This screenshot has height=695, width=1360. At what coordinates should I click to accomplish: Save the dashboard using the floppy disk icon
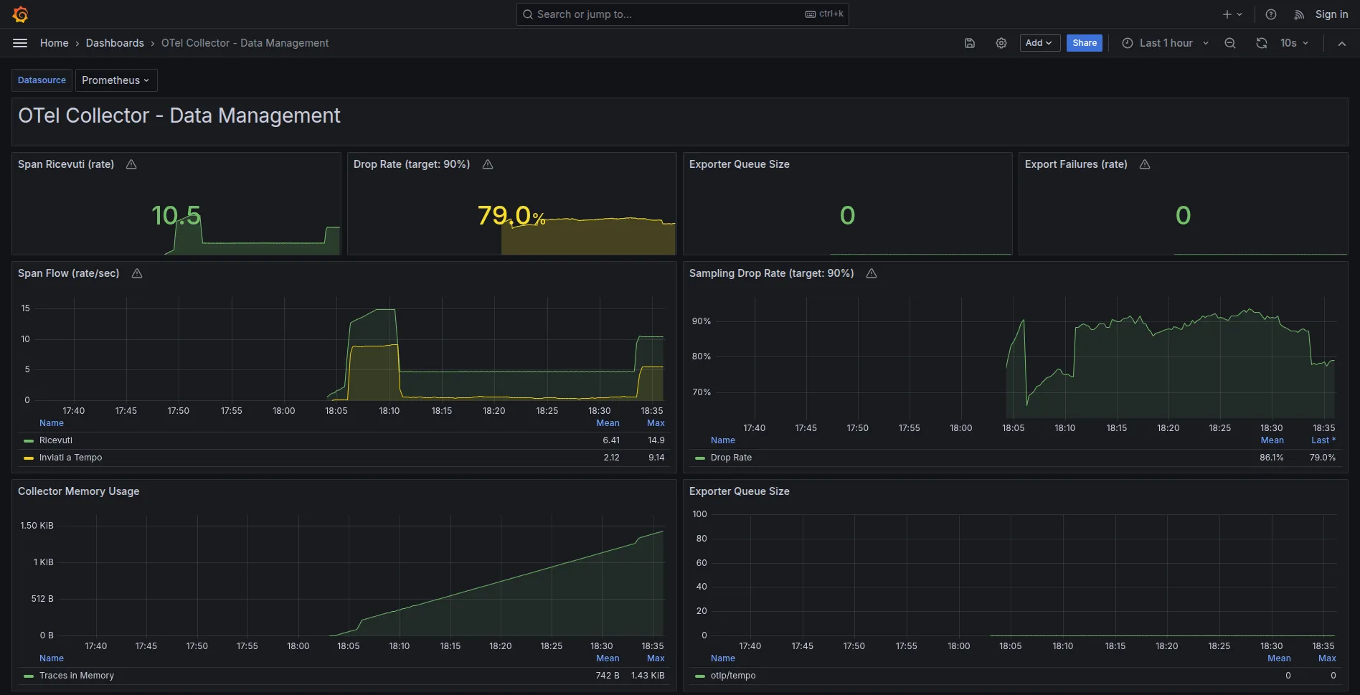[969, 43]
